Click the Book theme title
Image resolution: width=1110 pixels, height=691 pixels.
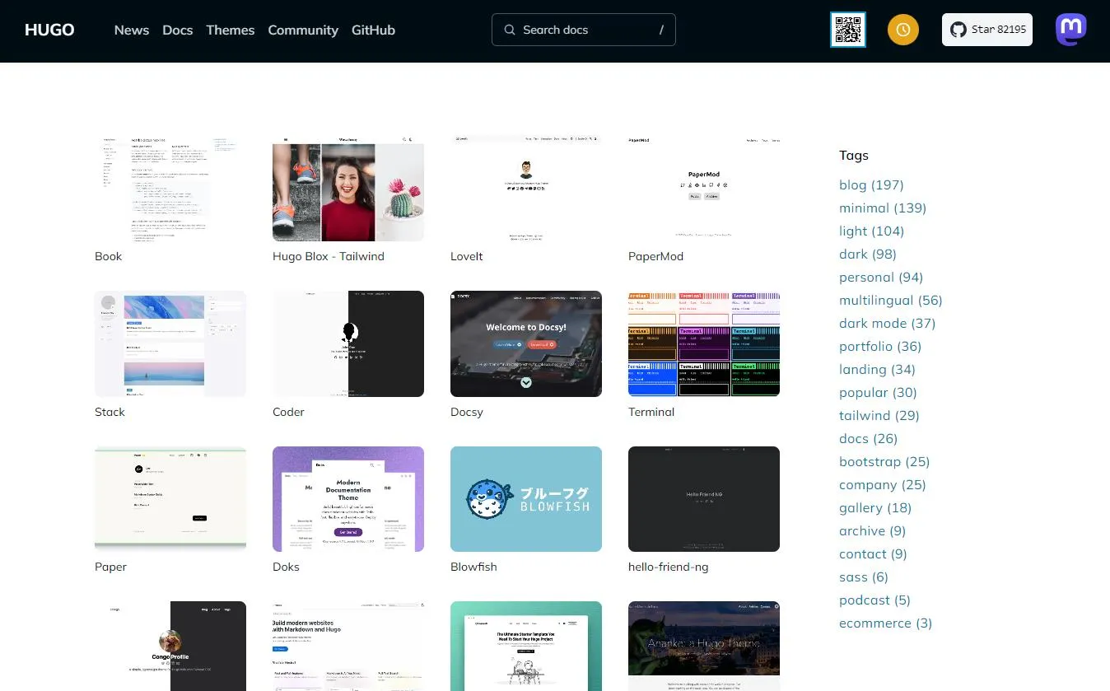click(x=108, y=256)
